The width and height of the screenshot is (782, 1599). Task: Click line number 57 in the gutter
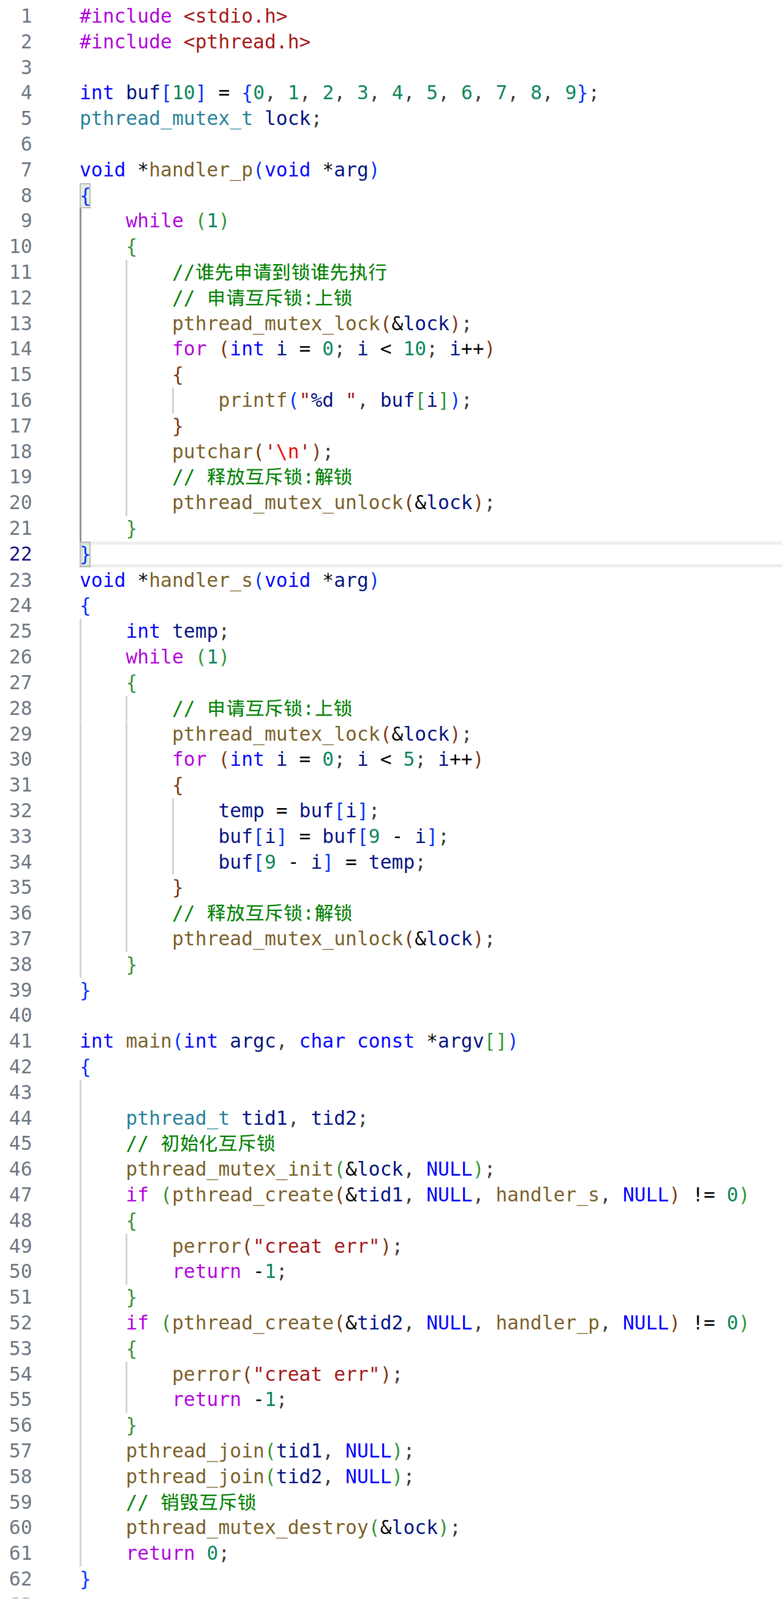click(20, 1451)
